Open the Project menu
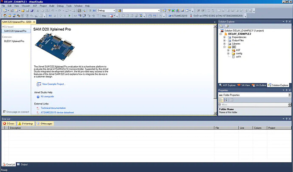This screenshot has width=293, height=172. (43, 6)
